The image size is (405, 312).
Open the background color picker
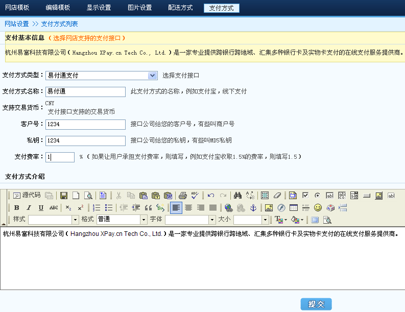(297, 220)
